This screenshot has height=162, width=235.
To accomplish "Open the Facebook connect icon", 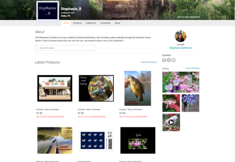I will pos(164,60).
